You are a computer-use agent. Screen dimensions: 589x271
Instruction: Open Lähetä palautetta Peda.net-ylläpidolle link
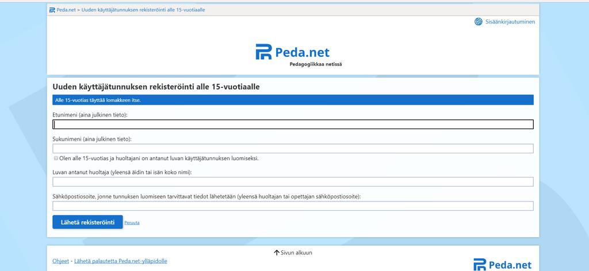point(121,261)
